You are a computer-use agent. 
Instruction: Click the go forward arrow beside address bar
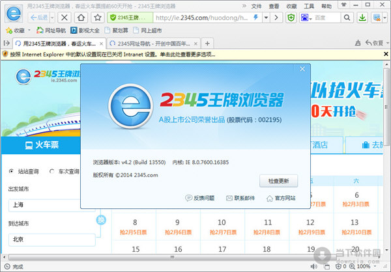(276, 18)
